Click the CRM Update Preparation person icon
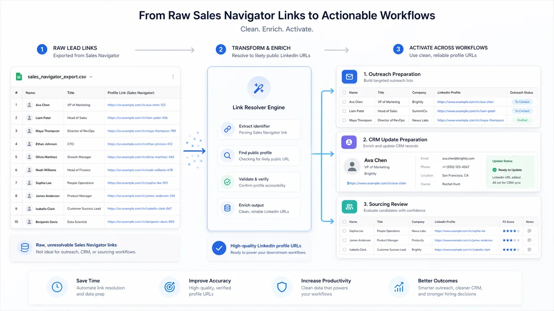The height and width of the screenshot is (311, 554). pyautogui.click(x=349, y=142)
